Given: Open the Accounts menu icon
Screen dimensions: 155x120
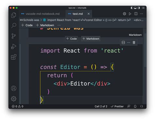Looking at the screenshot, I should 14,88.
